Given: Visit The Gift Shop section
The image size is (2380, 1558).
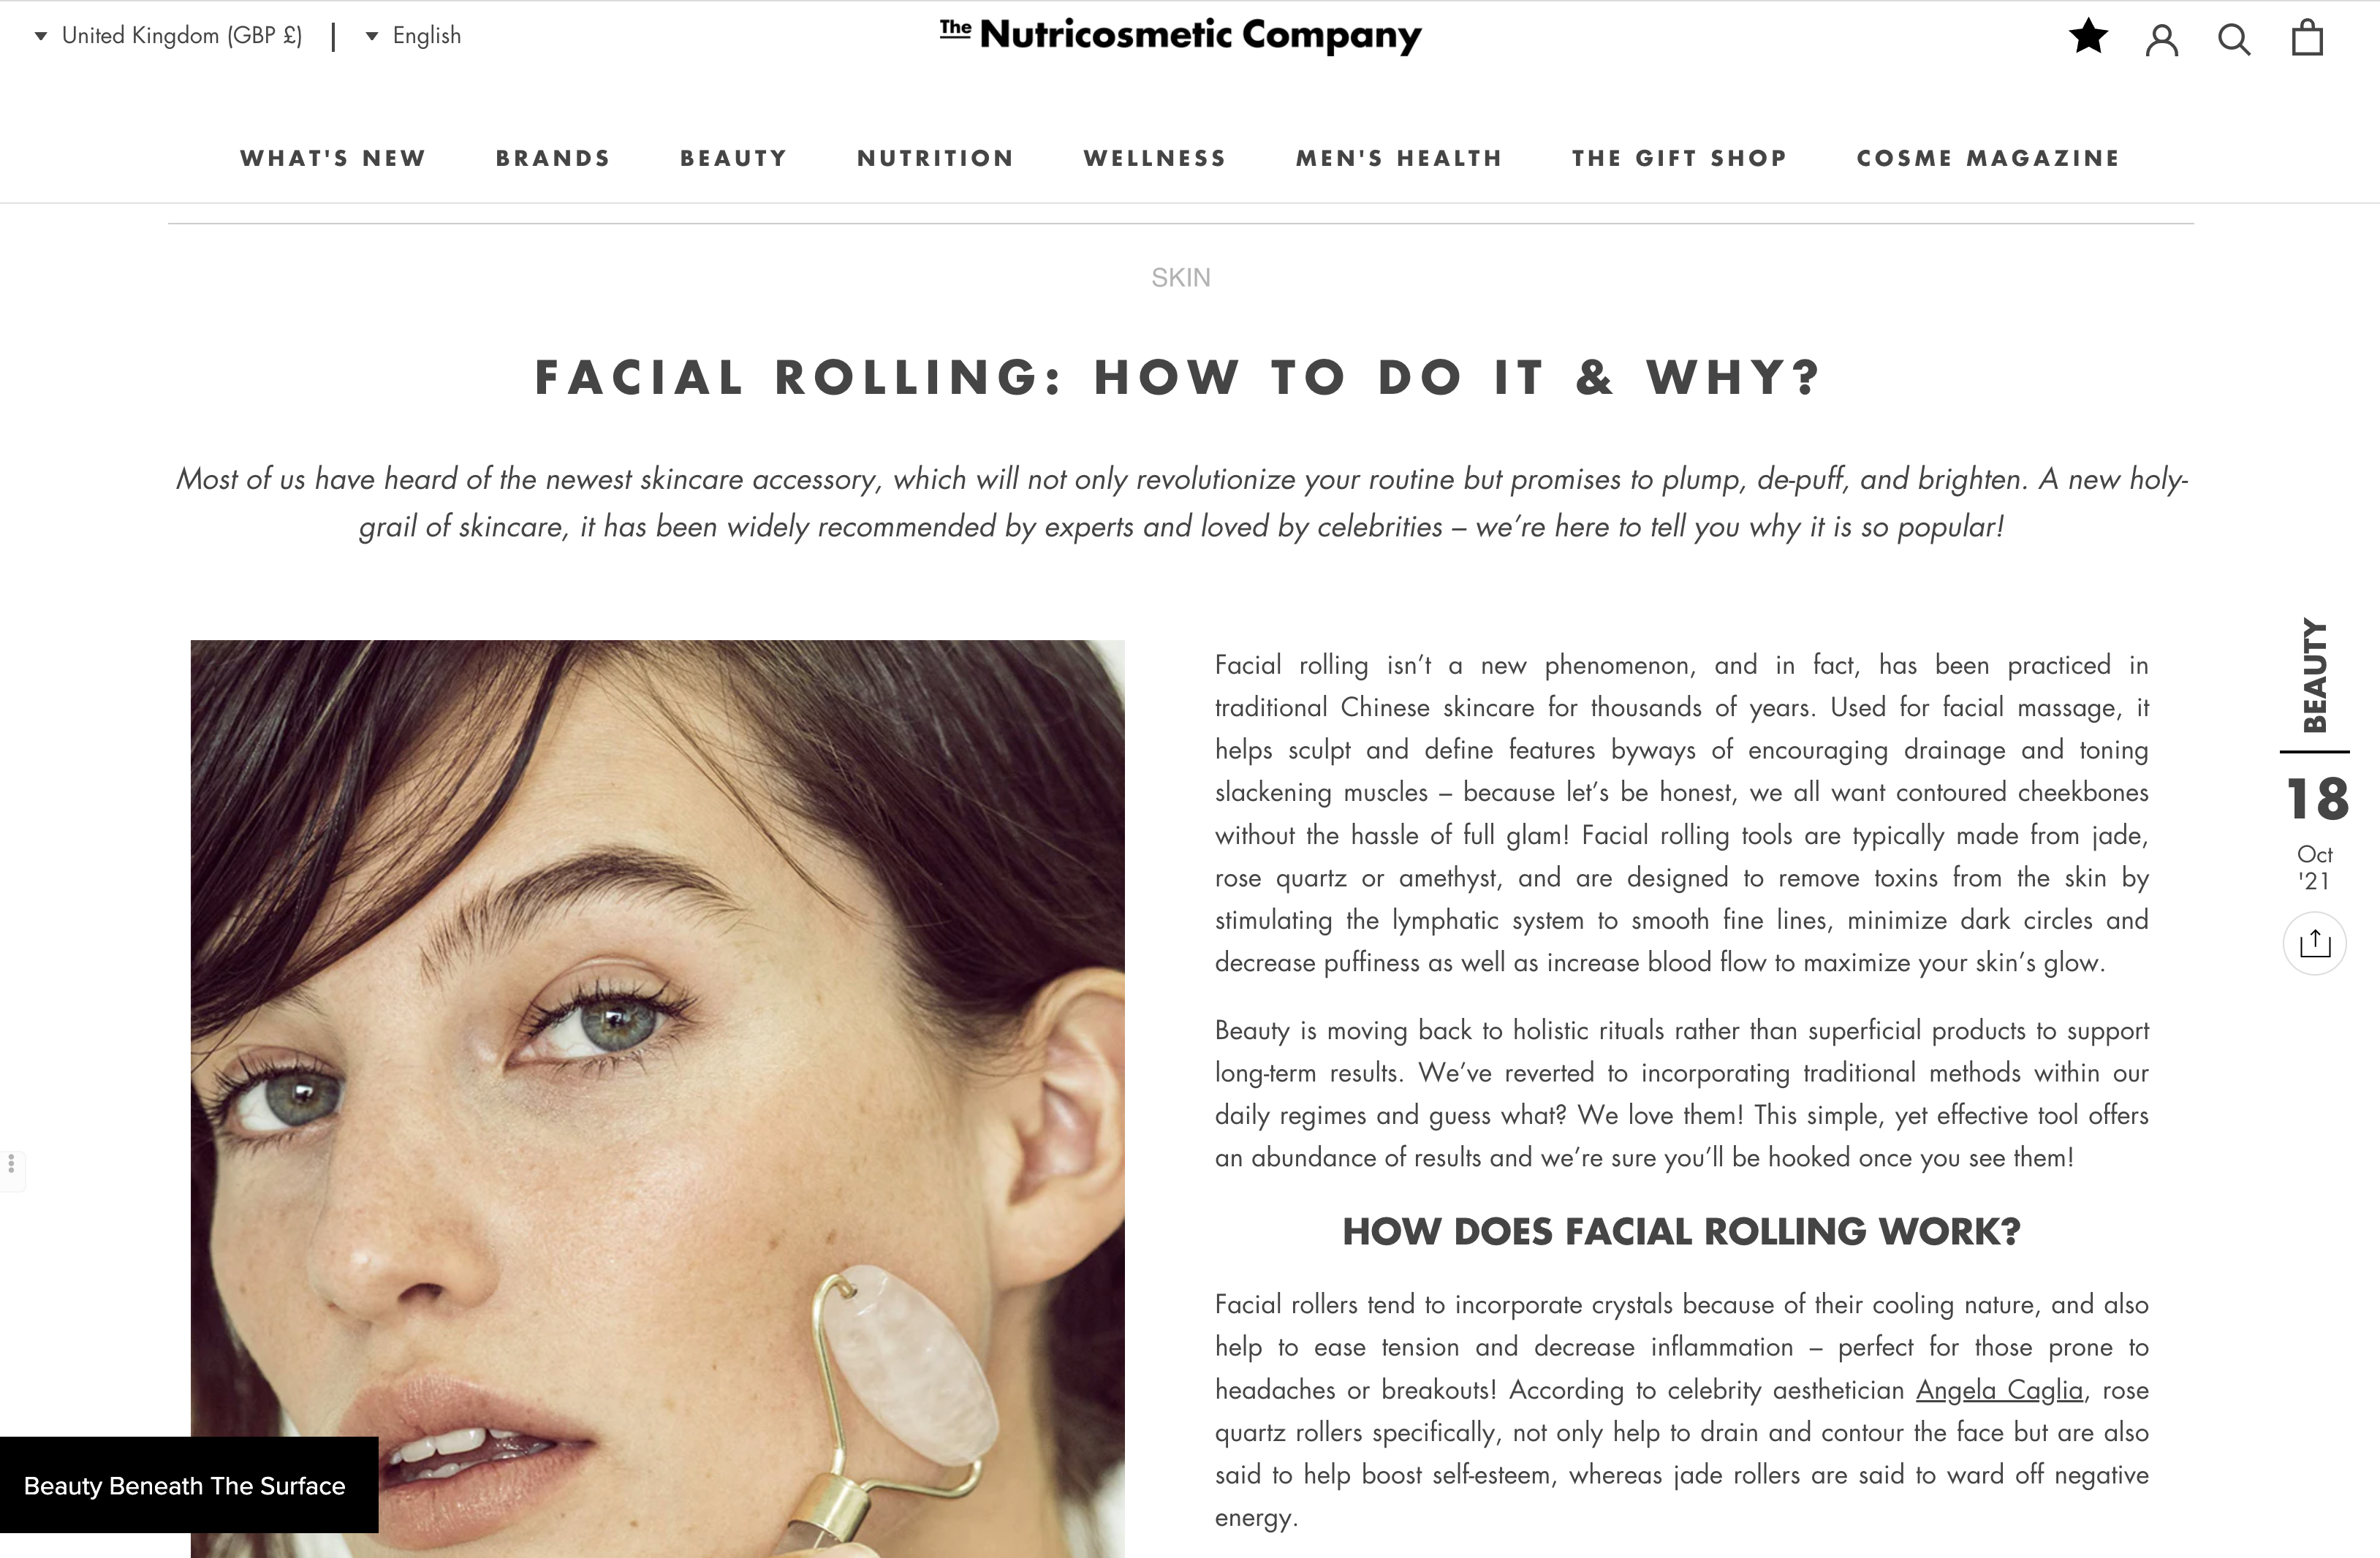Looking at the screenshot, I should [x=1679, y=158].
